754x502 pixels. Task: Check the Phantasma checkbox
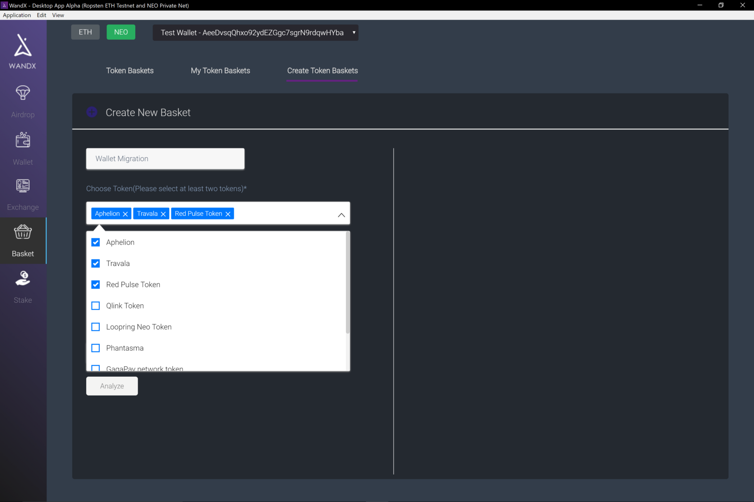(96, 348)
